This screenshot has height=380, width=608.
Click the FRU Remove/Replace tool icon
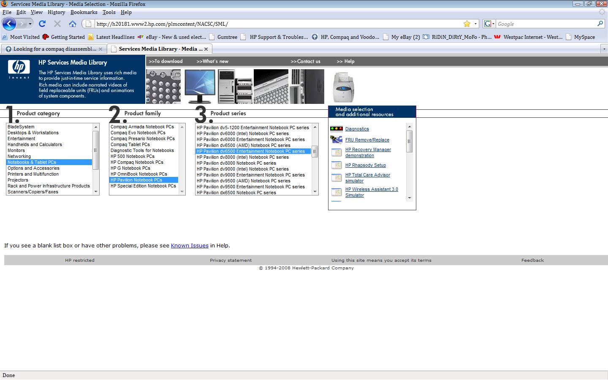click(x=337, y=139)
